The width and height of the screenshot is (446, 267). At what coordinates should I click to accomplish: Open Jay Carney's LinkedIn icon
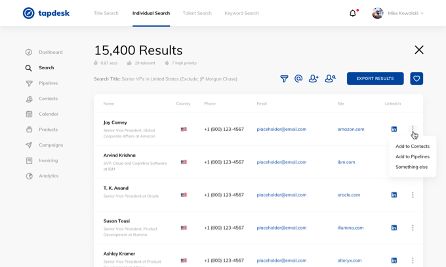pyautogui.click(x=394, y=129)
